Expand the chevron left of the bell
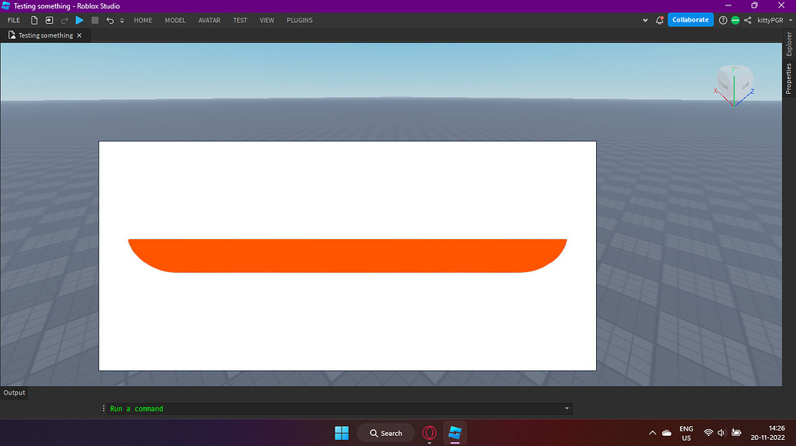The height and width of the screenshot is (446, 796). coord(644,21)
